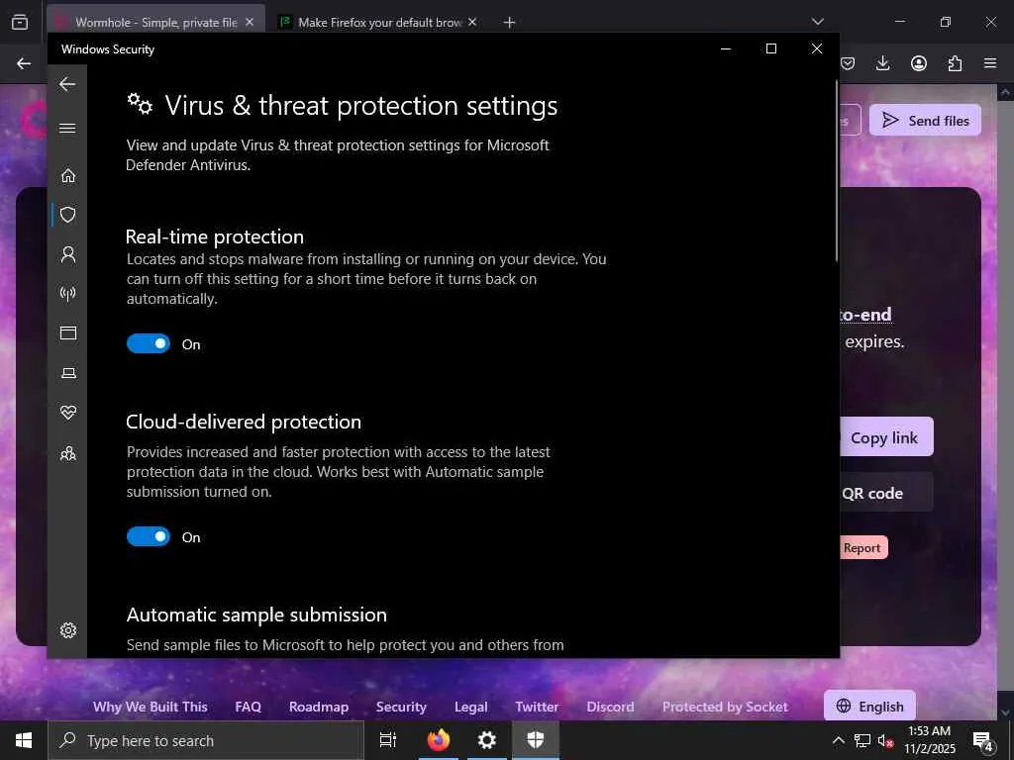Click Copy link button on Wormhole
The height and width of the screenshot is (760, 1014).
[886, 436]
